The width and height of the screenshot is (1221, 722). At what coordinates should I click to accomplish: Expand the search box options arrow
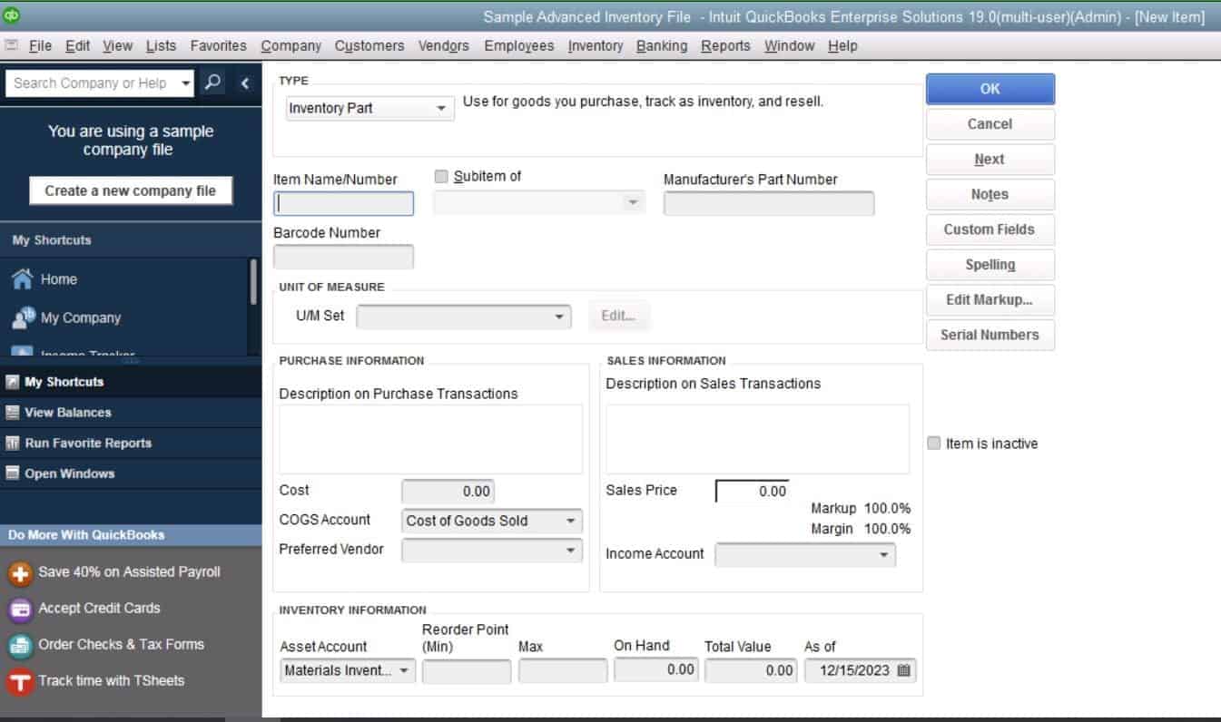(x=186, y=83)
